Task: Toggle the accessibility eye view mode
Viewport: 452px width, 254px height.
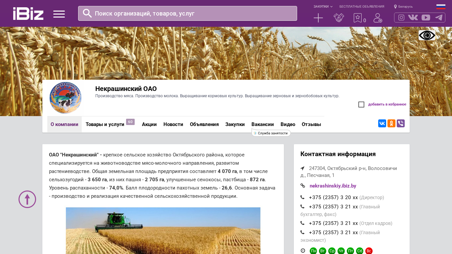Action: [427, 35]
